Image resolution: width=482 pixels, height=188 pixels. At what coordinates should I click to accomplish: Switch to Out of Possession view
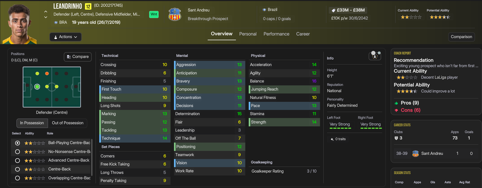[x=68, y=123]
